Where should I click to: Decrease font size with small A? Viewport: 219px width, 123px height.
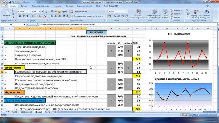[x=47, y=12]
